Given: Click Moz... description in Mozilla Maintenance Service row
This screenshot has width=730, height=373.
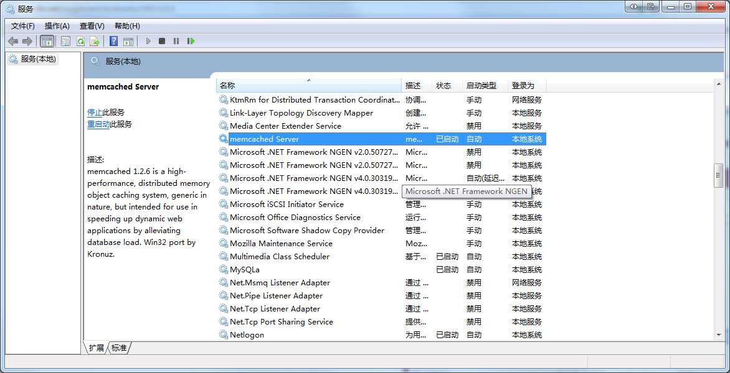Looking at the screenshot, I should pos(417,244).
